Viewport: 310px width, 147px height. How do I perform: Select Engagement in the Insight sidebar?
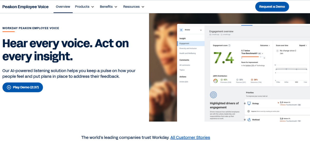tap(191, 44)
